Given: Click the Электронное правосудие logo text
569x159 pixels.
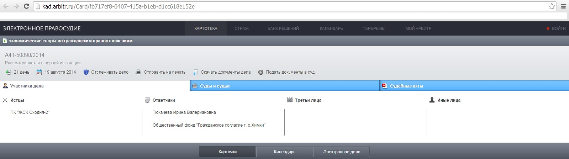Looking at the screenshot, I should pos(42,28).
